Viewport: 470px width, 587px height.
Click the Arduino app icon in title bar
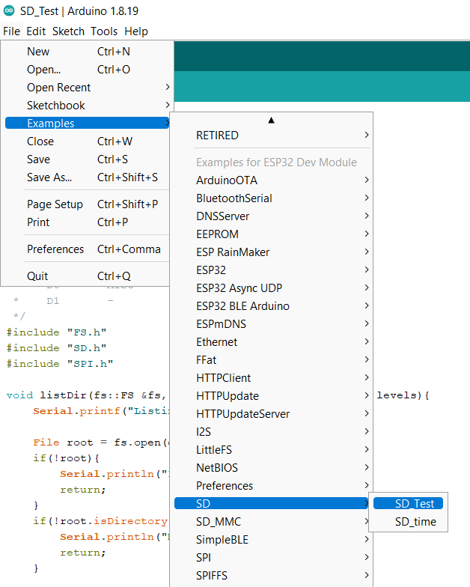coord(9,11)
